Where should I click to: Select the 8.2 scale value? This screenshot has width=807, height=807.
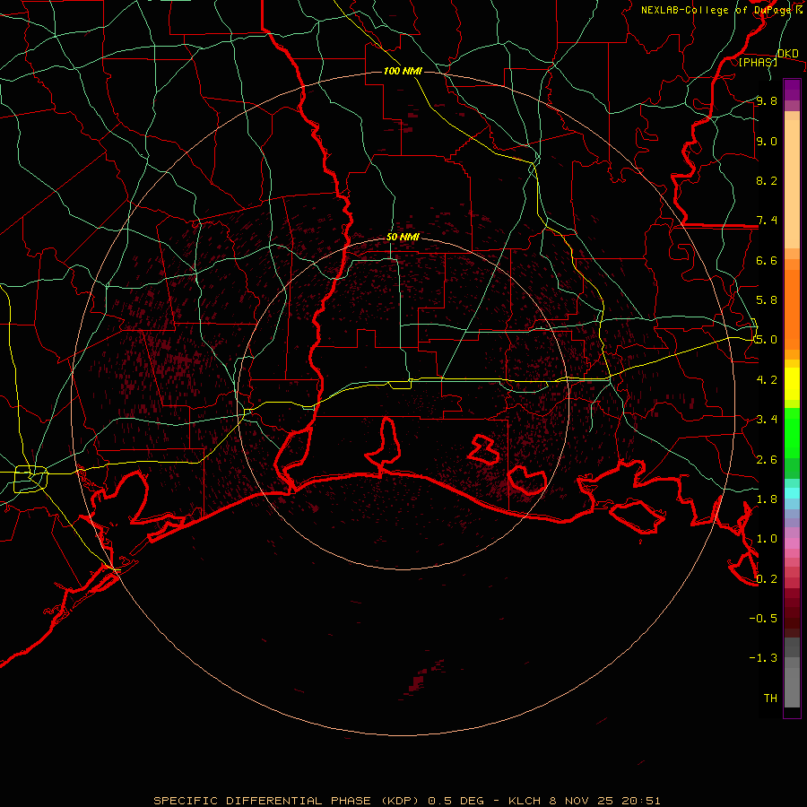click(767, 180)
